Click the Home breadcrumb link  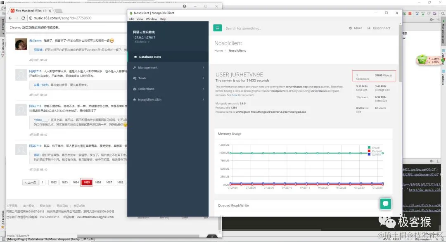coord(218,51)
